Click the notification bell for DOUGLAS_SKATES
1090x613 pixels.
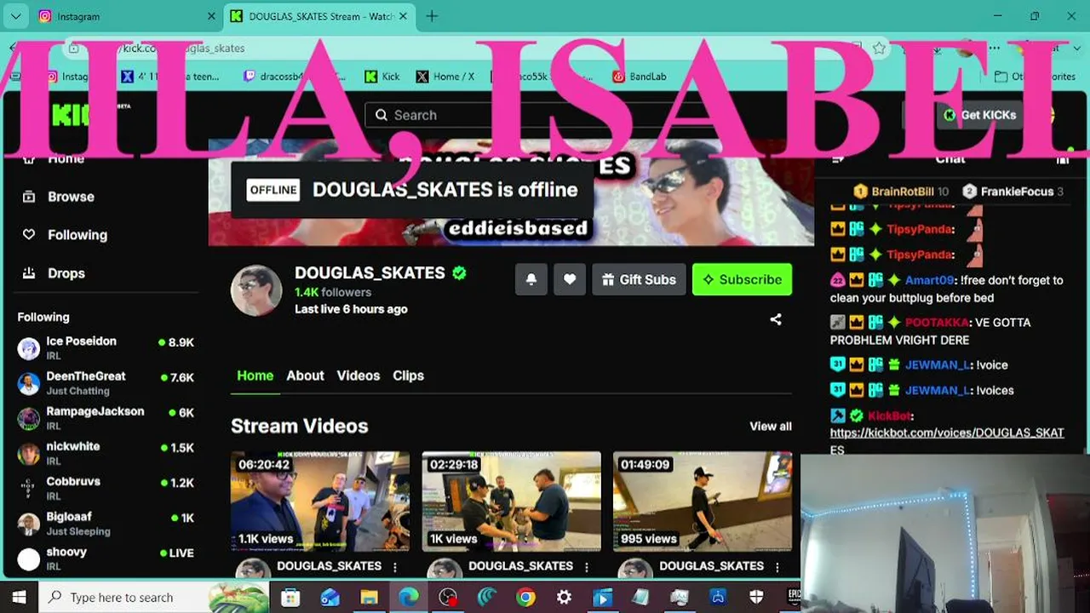coord(531,279)
